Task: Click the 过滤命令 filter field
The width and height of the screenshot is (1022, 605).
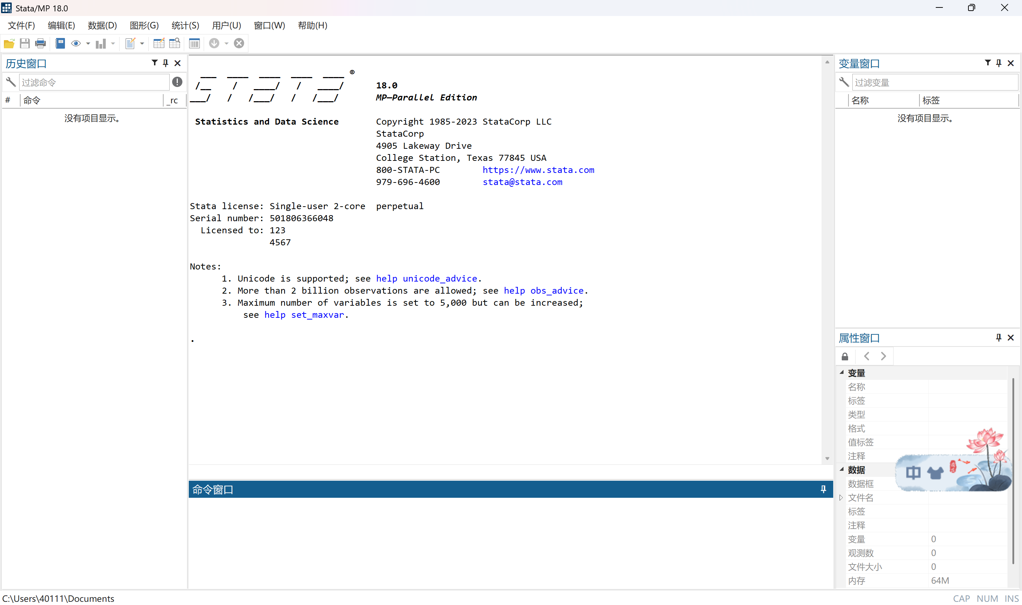Action: (94, 82)
